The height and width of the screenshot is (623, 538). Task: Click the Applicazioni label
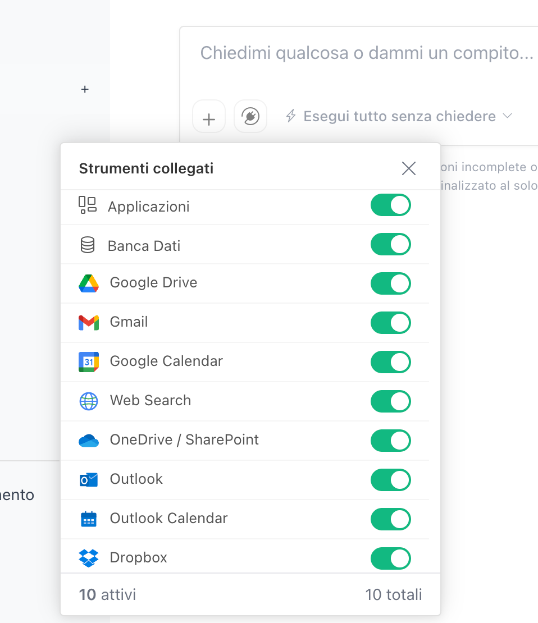coord(149,207)
